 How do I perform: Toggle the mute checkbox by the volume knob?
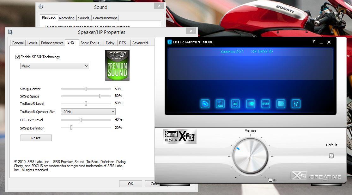pos(270,180)
